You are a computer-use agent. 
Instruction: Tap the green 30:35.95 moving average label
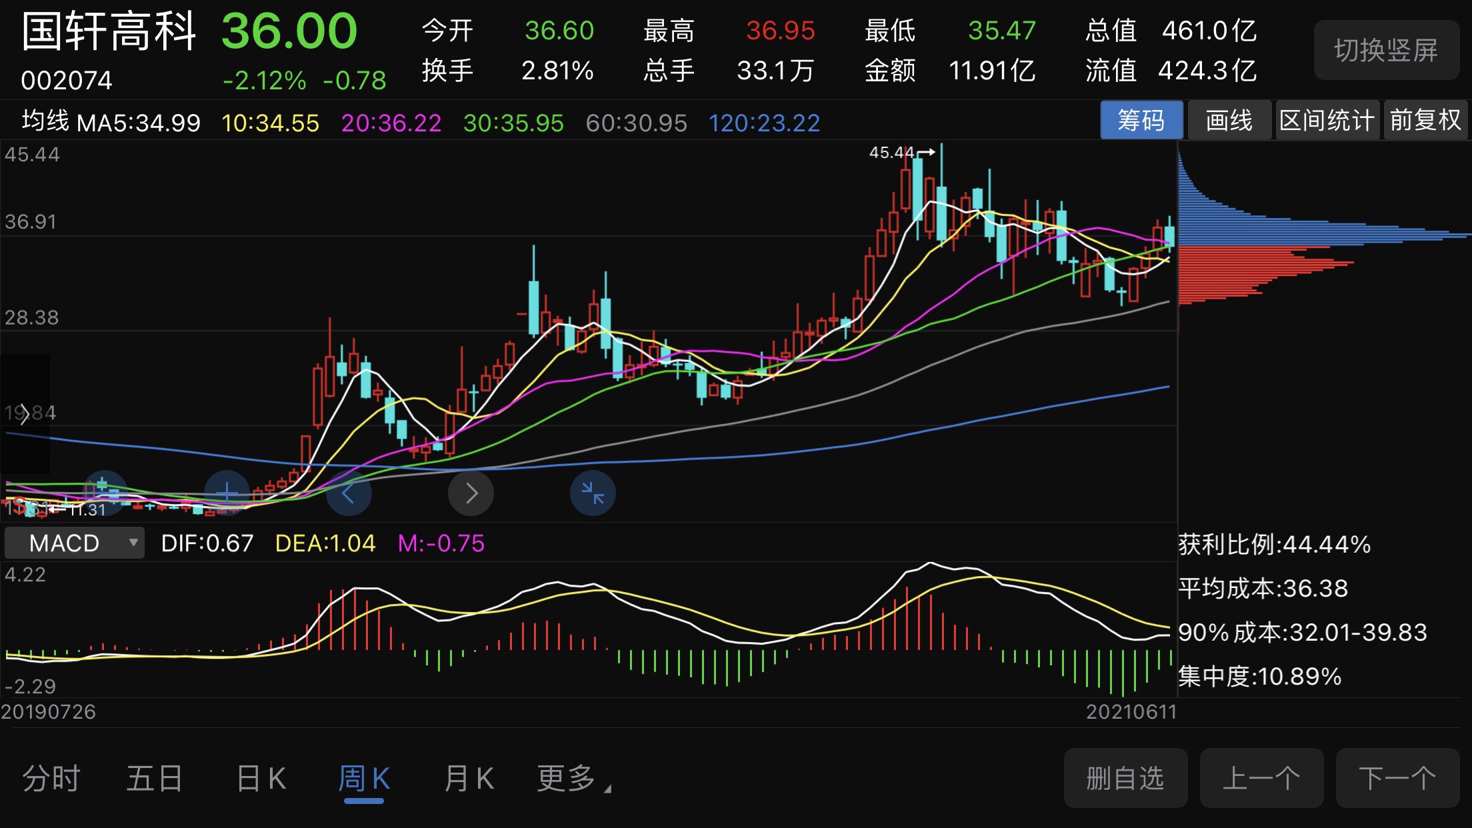point(513,123)
